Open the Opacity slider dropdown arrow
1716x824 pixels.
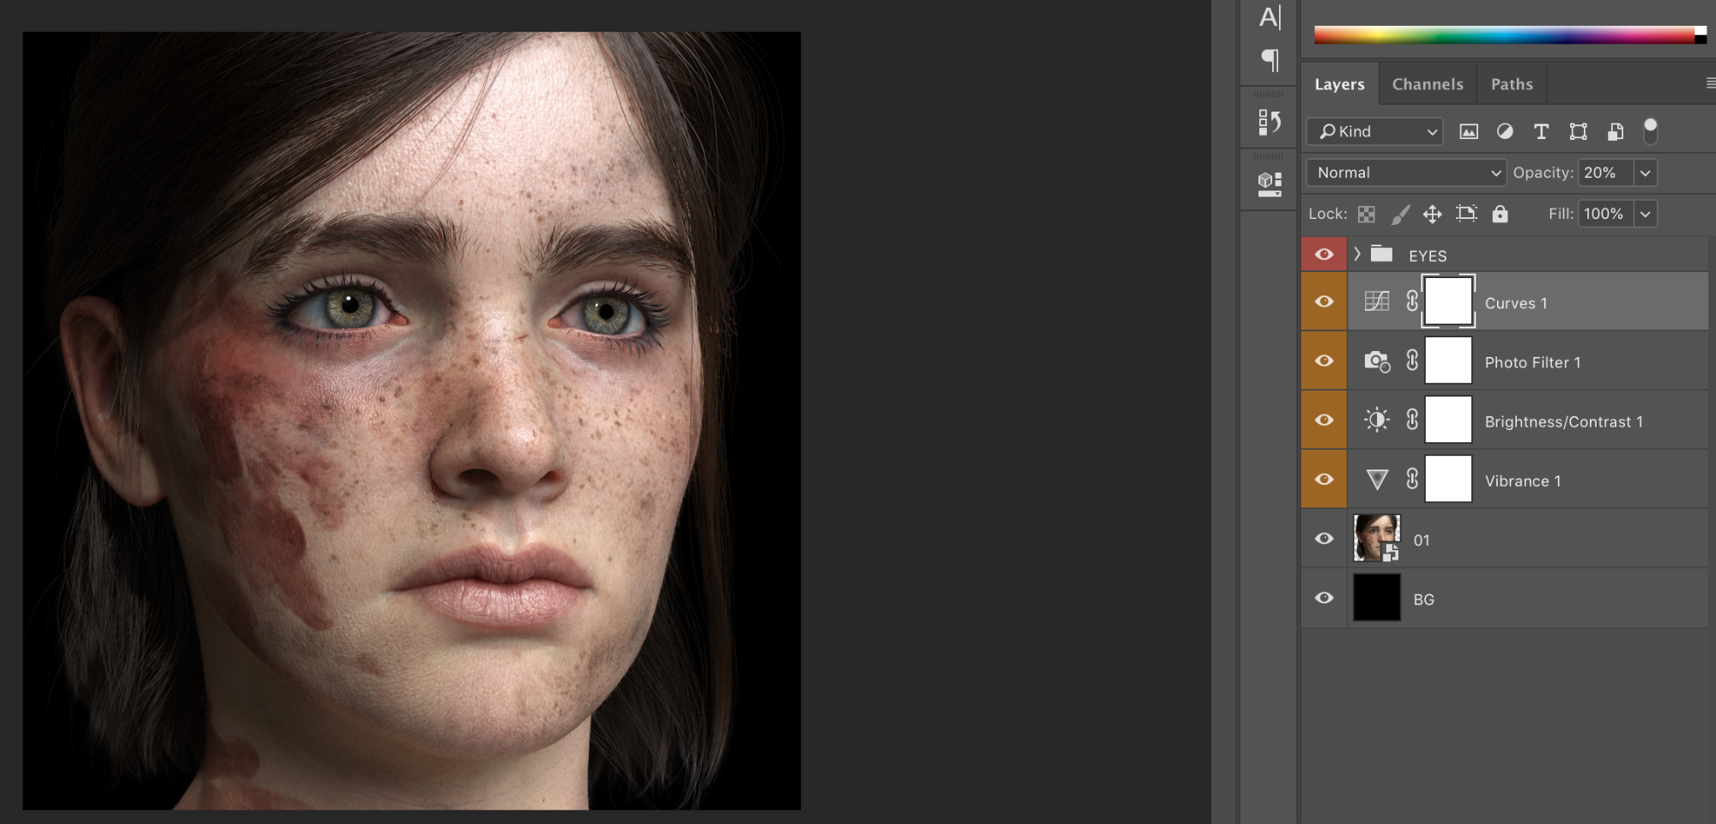pos(1645,173)
